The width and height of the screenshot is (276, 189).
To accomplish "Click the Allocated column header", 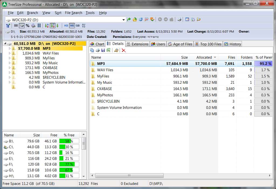I will pos(204,57).
